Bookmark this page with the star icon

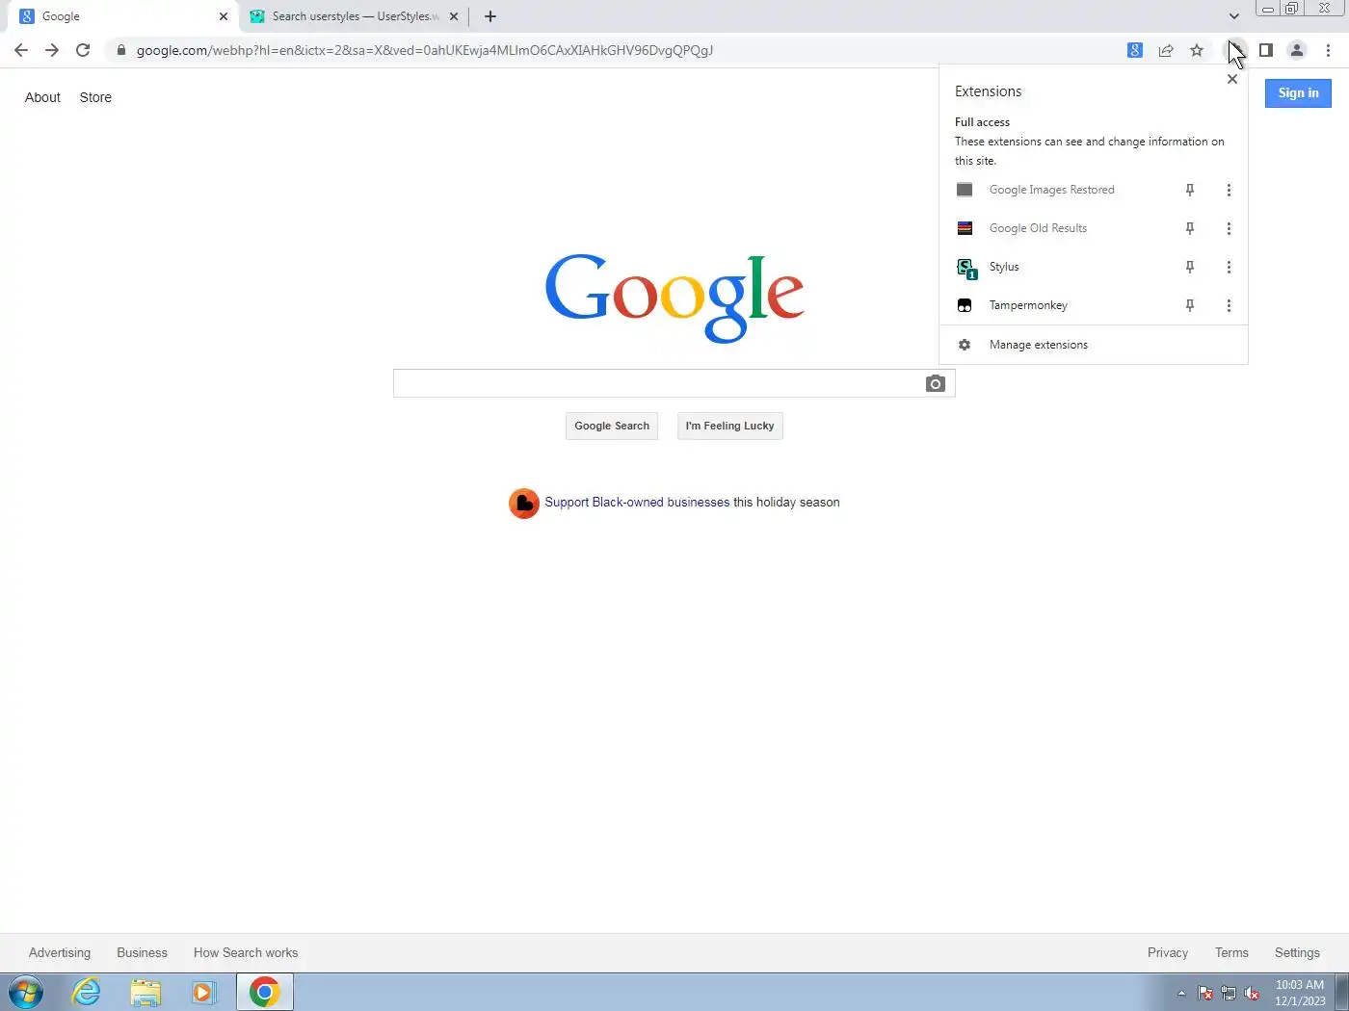click(x=1197, y=50)
